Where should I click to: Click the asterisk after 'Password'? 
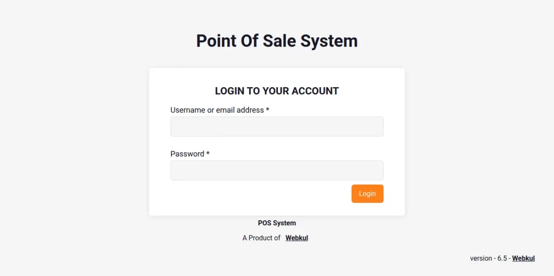[207, 153]
